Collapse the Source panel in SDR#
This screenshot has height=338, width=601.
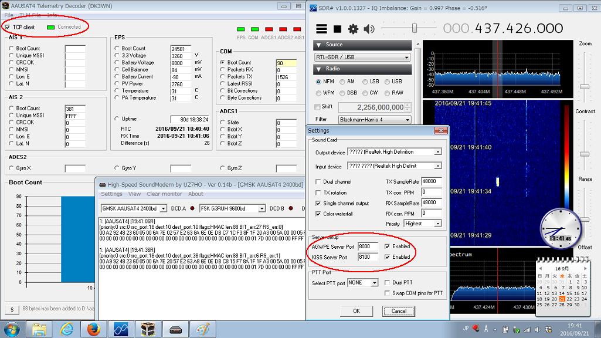(x=318, y=45)
